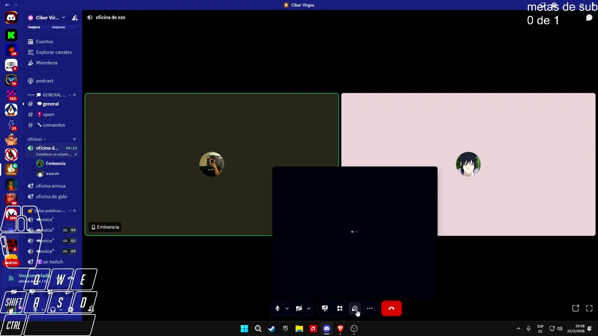
Task: Open Steam from the taskbar
Action: point(271,329)
